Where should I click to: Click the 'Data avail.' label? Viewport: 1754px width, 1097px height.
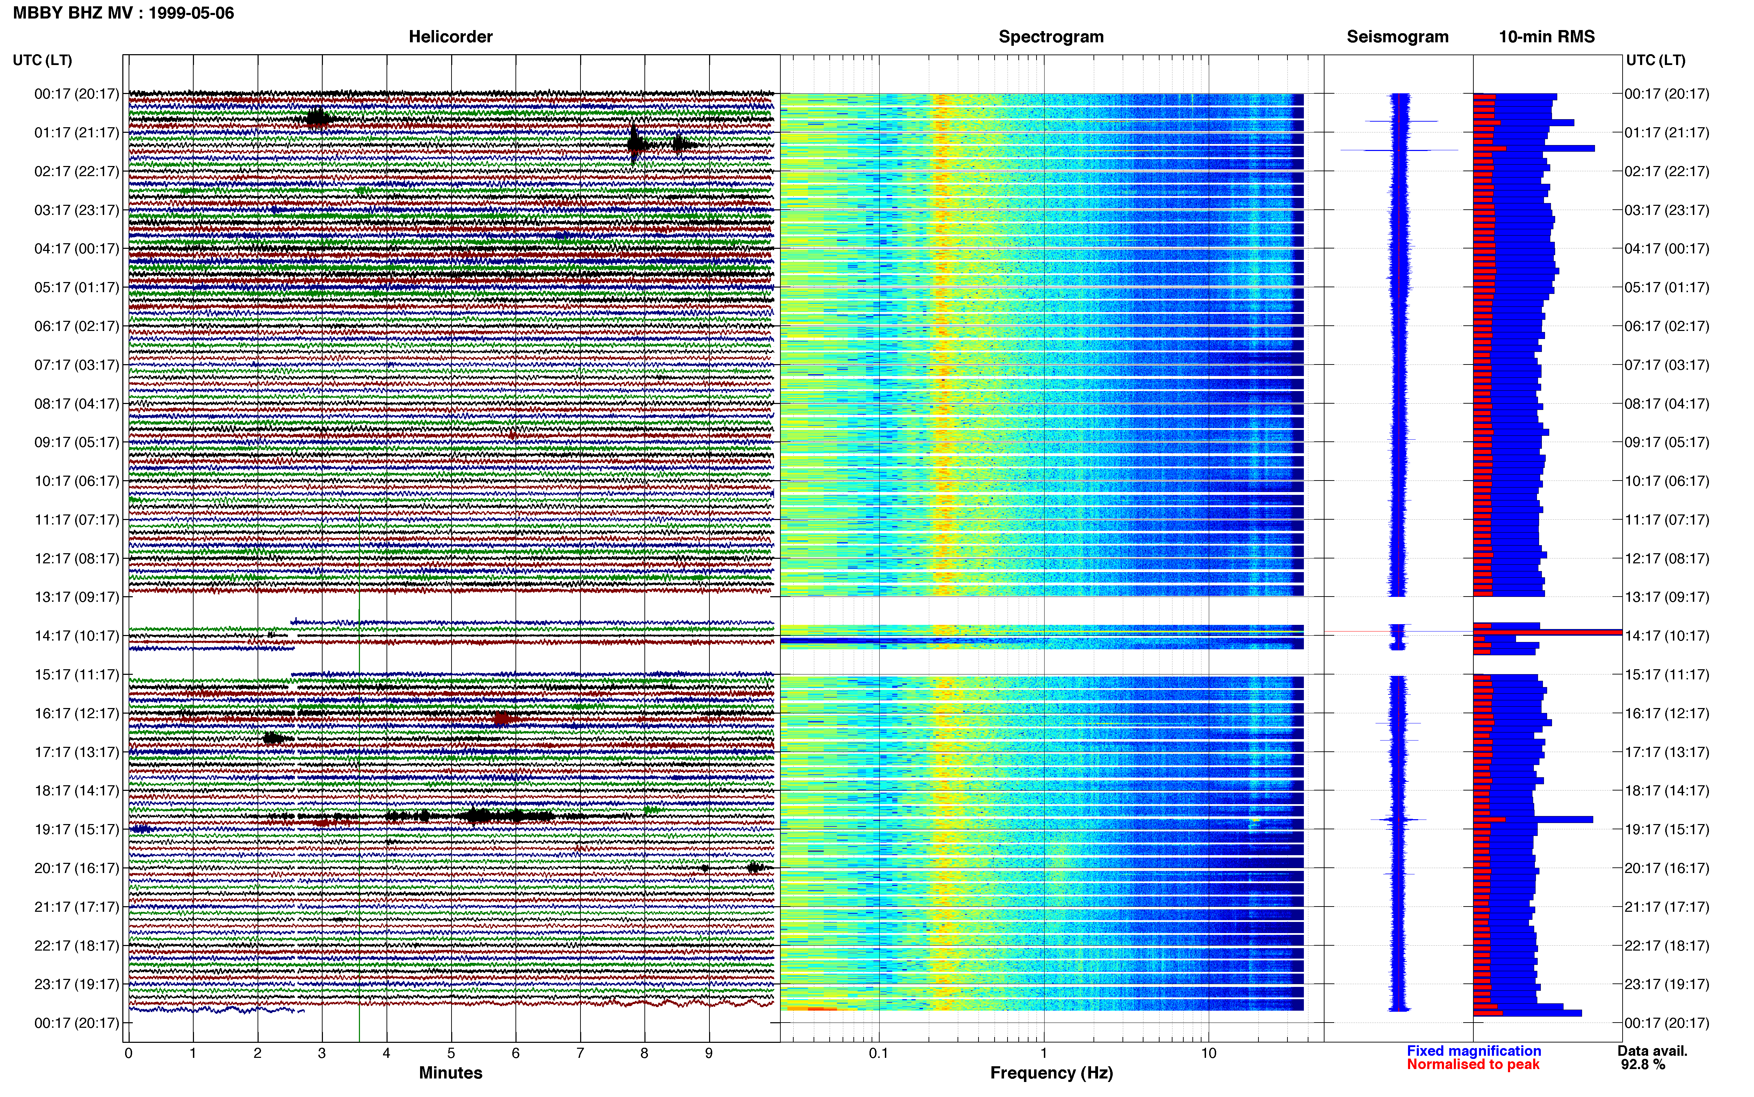point(1652,1051)
